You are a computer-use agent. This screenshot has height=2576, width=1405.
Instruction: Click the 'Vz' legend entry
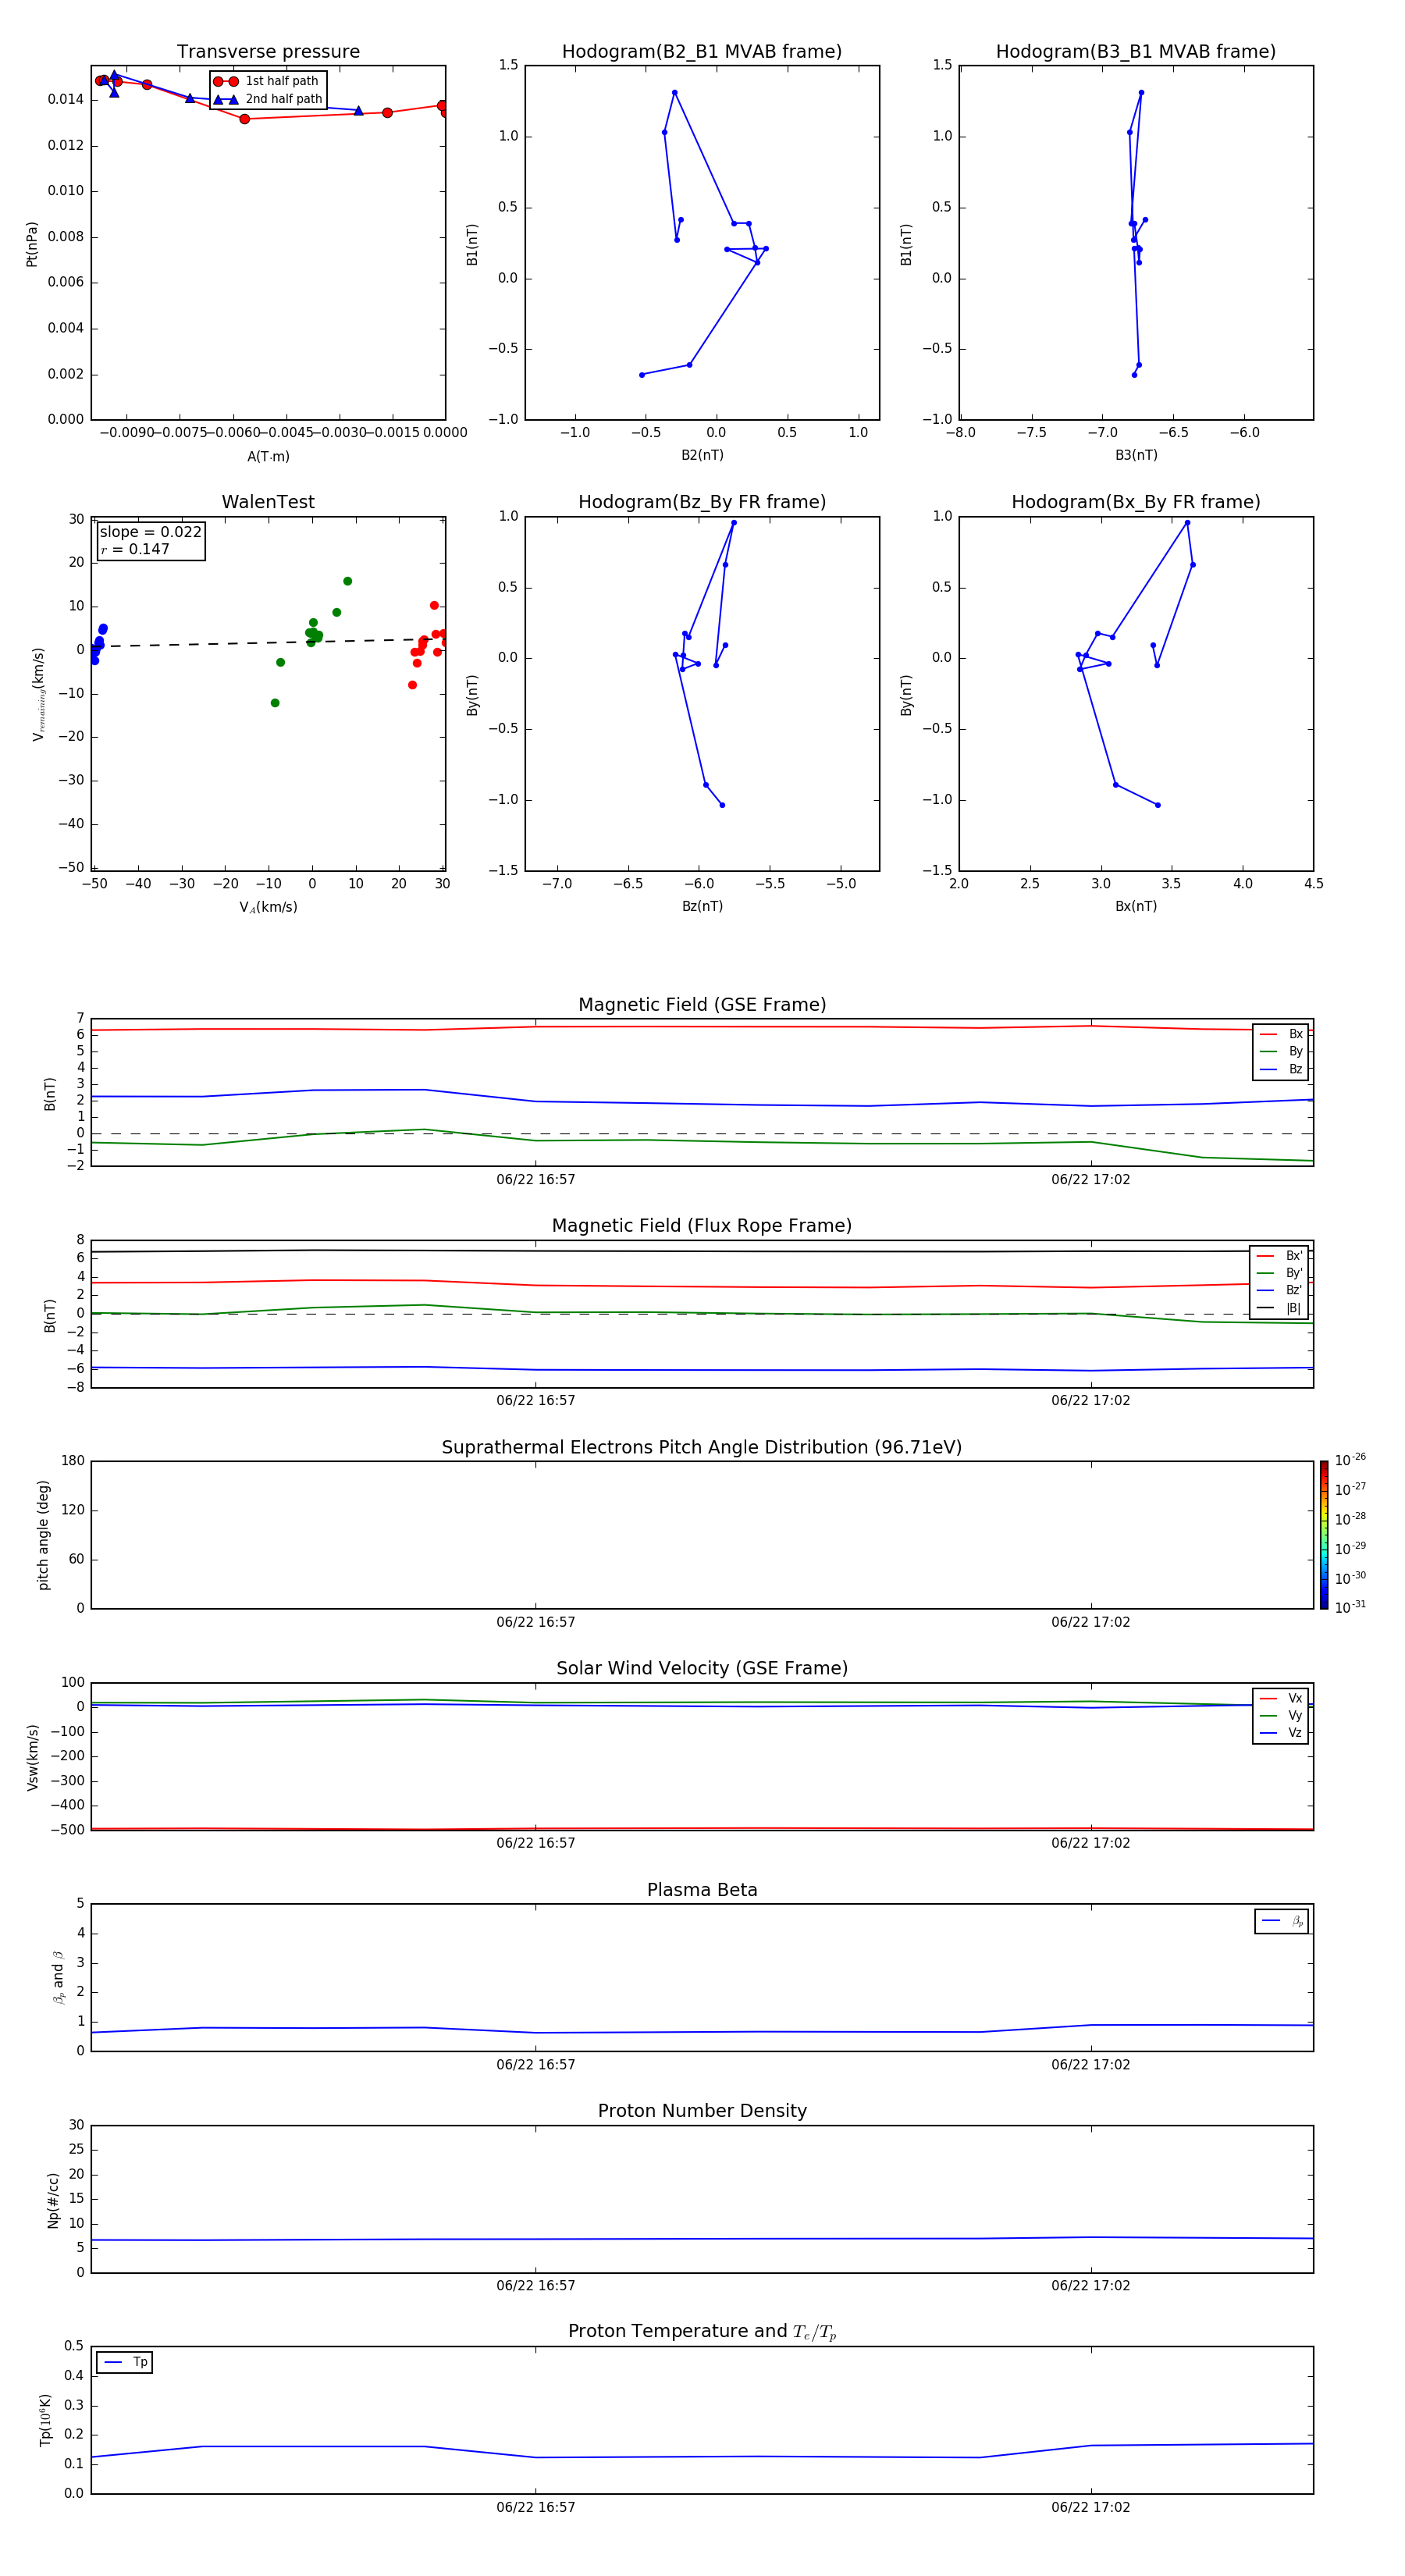point(1281,1733)
